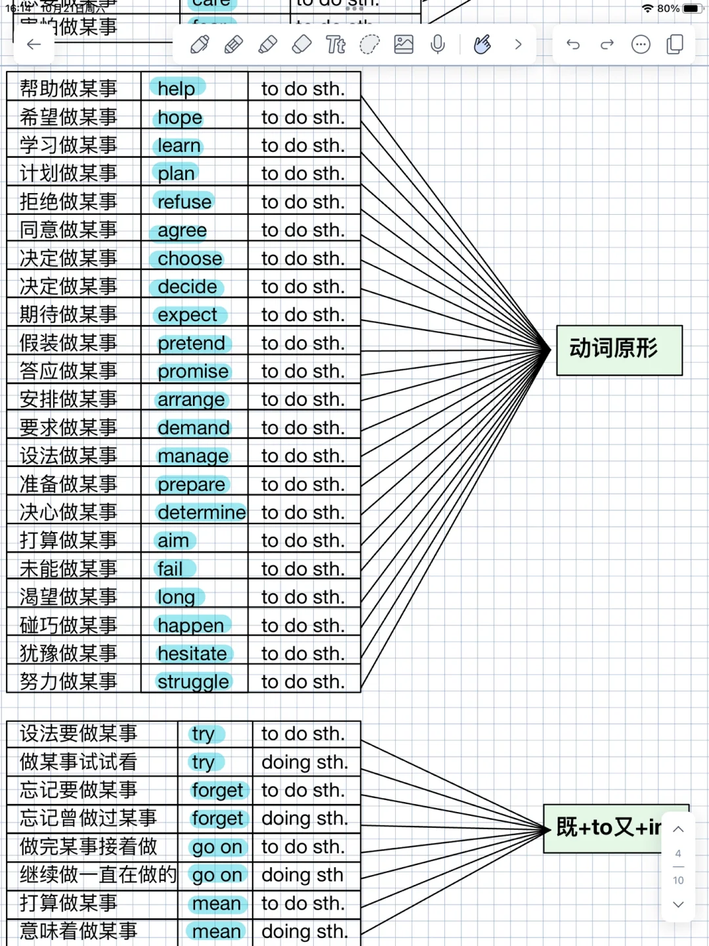Tap the multitasking three-dot handle at top
Screen dimensions: 709x946
click(x=354, y=9)
